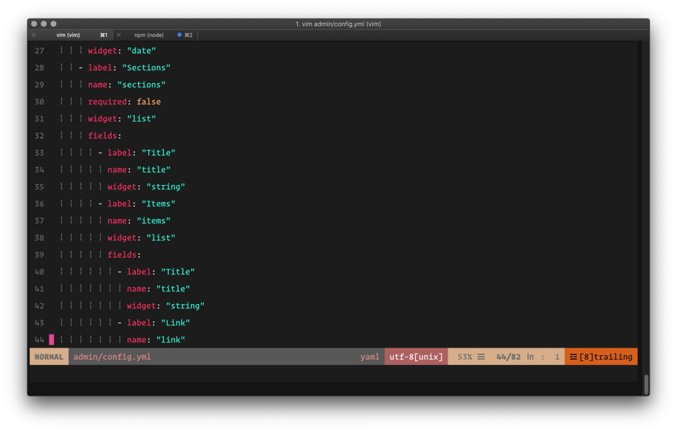This screenshot has height=432, width=677.
Task: Close the npm (node) tab
Action: [118, 35]
